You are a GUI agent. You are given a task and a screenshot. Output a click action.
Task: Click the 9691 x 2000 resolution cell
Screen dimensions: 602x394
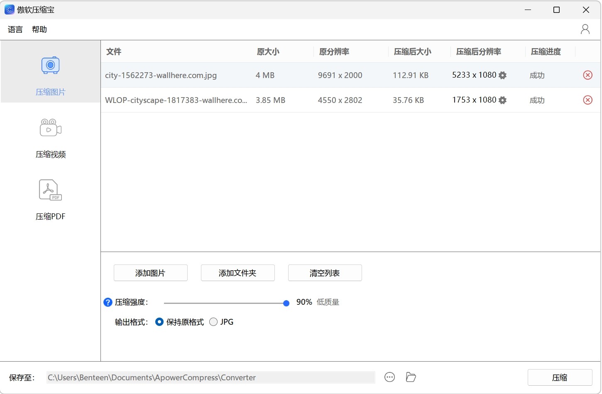click(x=340, y=75)
